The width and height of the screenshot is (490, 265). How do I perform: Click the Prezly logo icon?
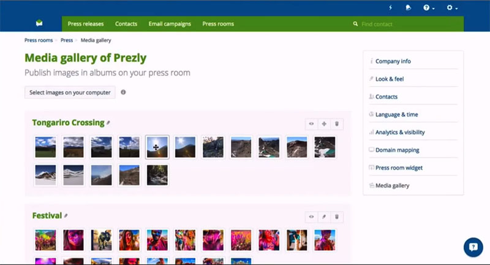39,24
